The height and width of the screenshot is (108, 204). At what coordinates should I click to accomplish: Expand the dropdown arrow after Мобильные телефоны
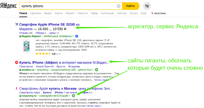73,36
